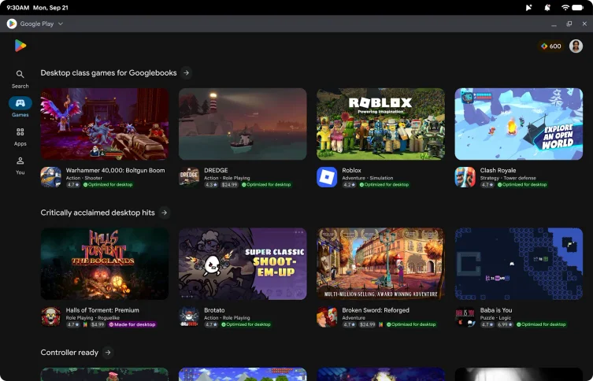Click the Baba is You app icon
593x381 pixels.
(465, 316)
